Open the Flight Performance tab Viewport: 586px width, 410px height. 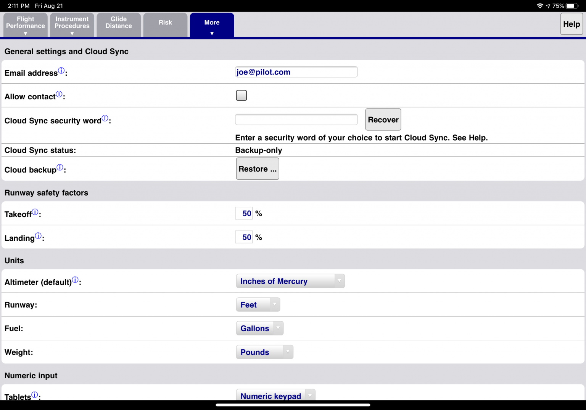26,25
